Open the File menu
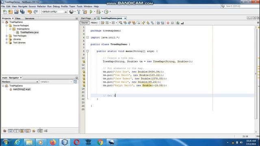Image resolution: width=260 pixels, height=146 pixels. (3, 6)
